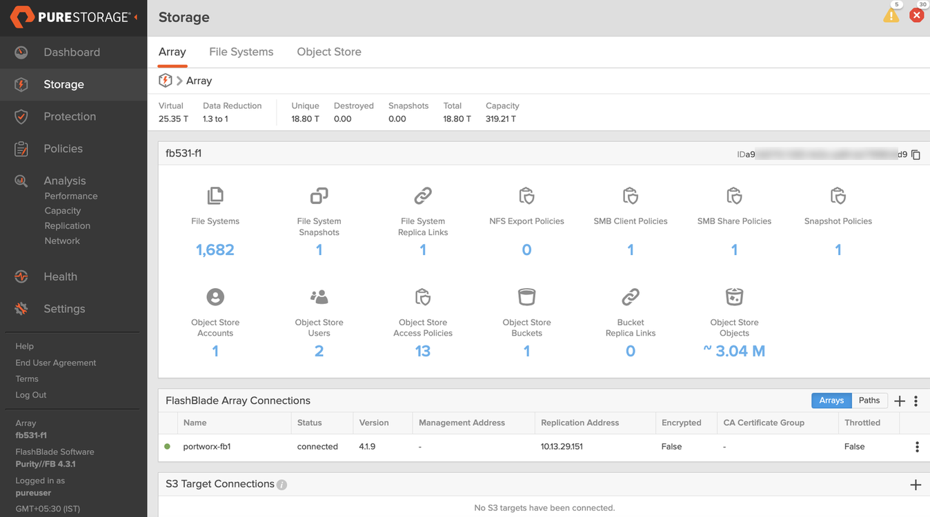Open the red critical alerts icon
The height and width of the screenshot is (517, 930).
916,15
